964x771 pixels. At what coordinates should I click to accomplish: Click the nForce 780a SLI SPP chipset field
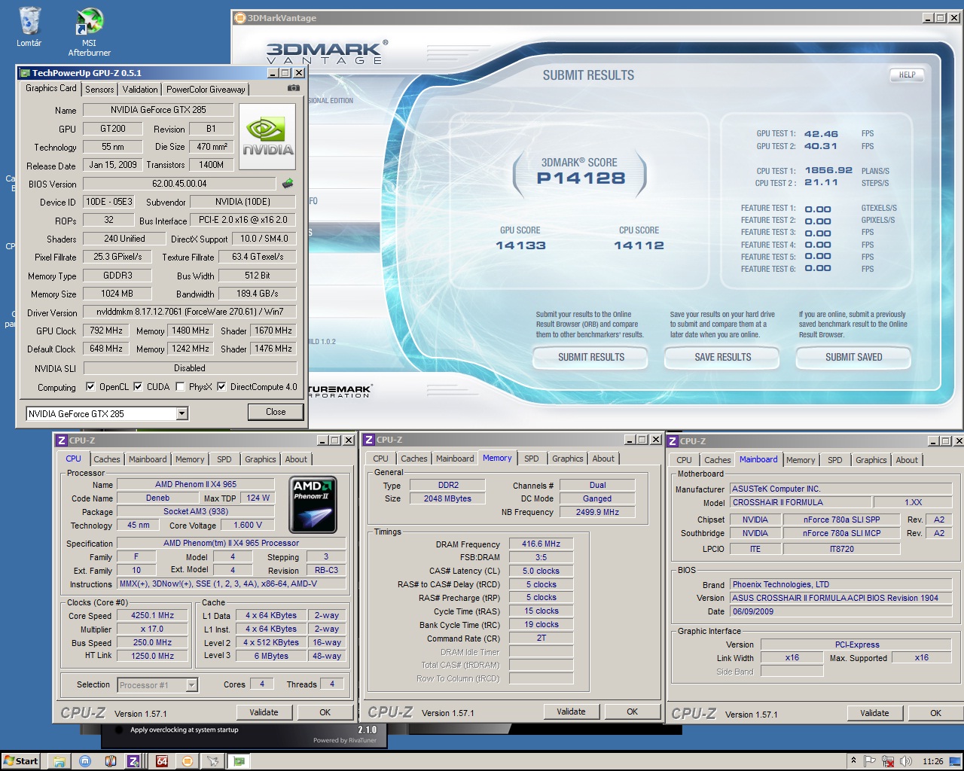point(841,520)
